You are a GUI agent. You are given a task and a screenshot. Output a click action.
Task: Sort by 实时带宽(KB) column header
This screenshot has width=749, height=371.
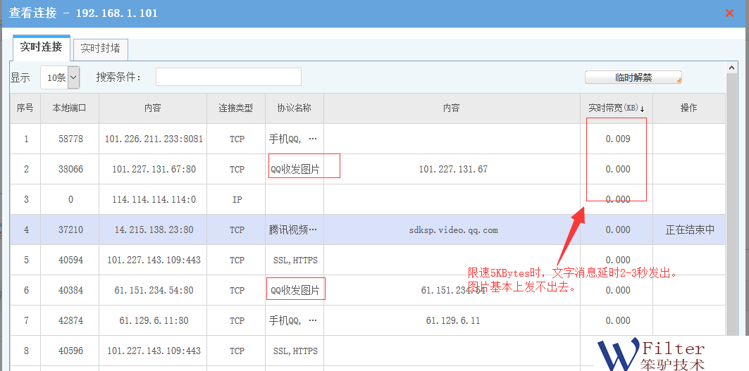coord(616,108)
